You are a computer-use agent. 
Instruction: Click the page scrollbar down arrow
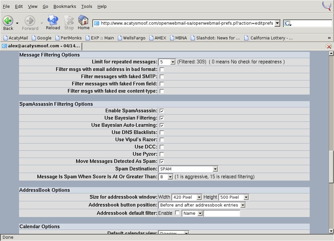331,231
